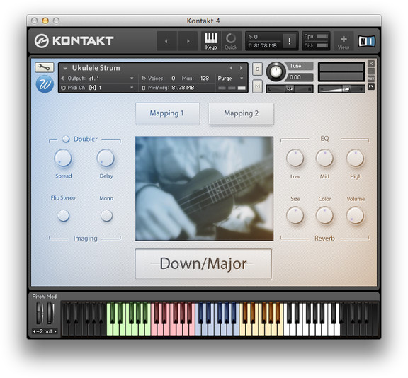Screen dimensions: 408x378
Task: Open the View plus icon
Action: (344, 42)
